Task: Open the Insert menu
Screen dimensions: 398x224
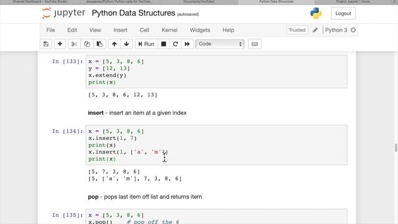Action: click(120, 30)
